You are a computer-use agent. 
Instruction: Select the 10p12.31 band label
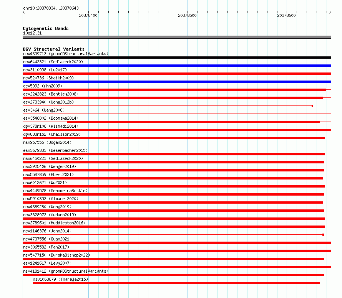coord(32,33)
